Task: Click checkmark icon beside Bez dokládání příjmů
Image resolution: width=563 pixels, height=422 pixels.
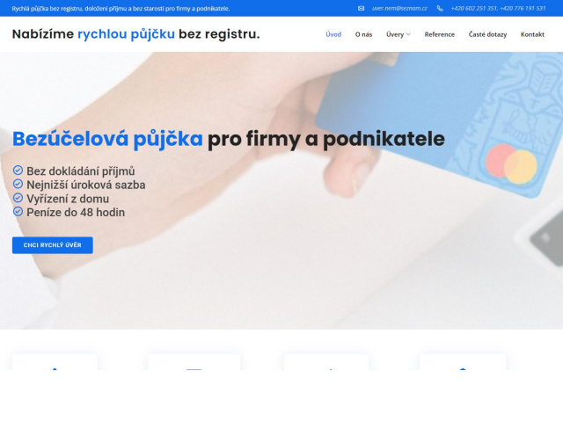Action: [18, 170]
